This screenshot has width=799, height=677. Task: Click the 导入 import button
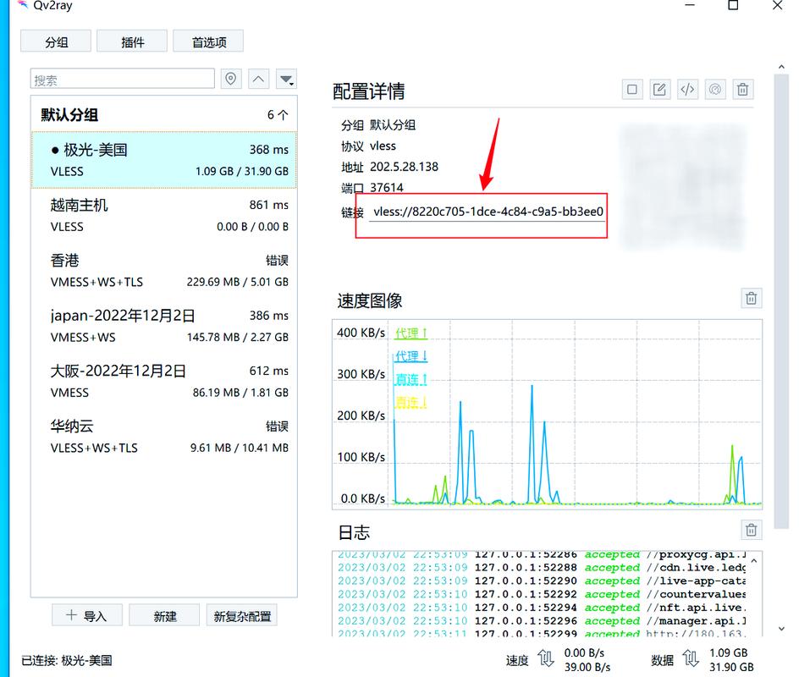click(87, 615)
